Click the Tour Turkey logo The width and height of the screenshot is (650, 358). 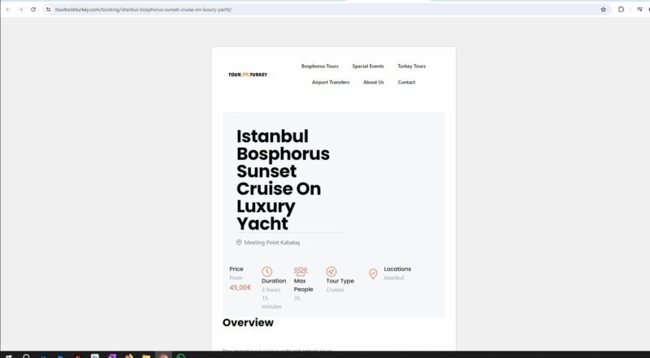248,75
